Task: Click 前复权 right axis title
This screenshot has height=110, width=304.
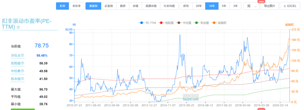Action: coord(289,25)
